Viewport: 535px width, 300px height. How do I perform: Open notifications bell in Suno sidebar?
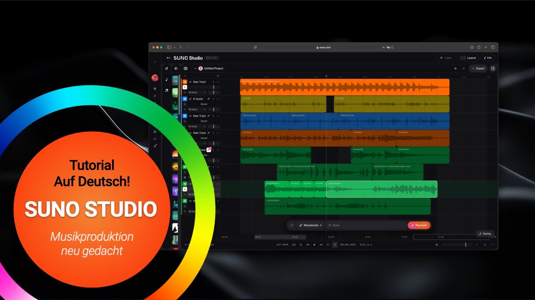tap(155, 145)
